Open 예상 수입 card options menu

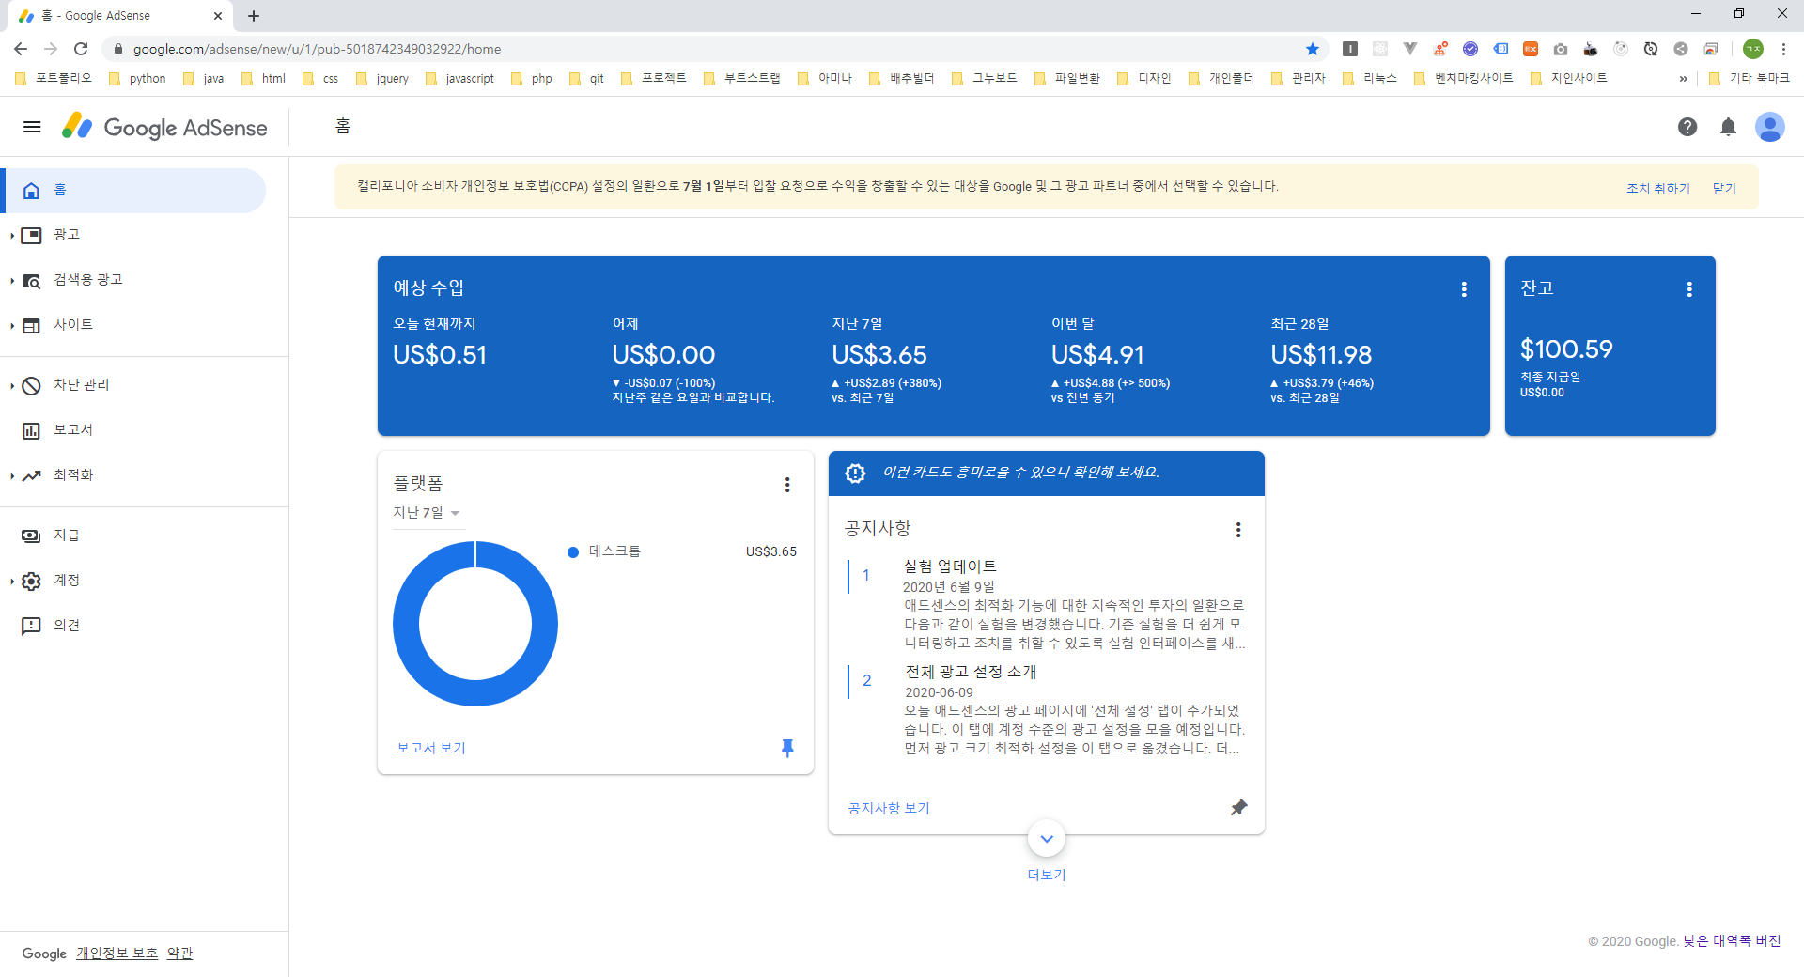(x=1464, y=289)
